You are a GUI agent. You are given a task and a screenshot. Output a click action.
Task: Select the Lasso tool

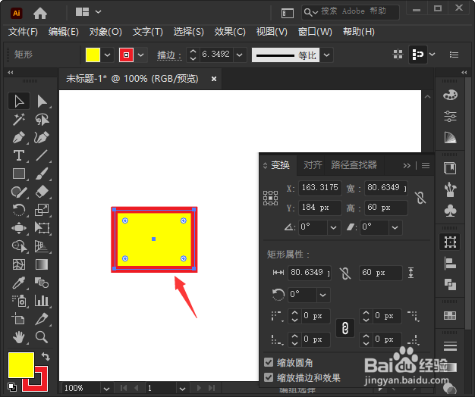tap(42, 119)
